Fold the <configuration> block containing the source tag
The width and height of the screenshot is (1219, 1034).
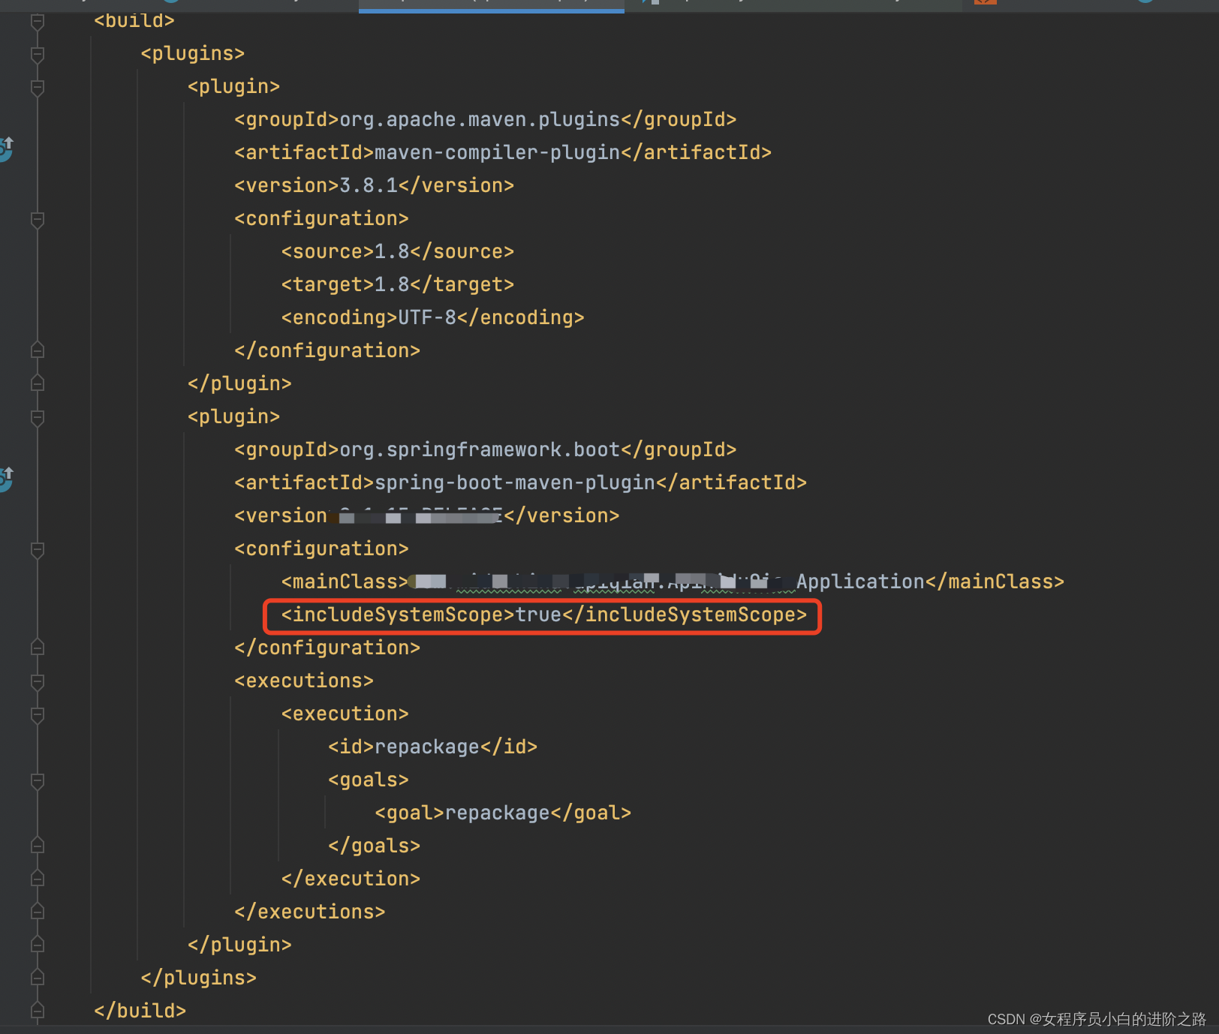point(38,220)
